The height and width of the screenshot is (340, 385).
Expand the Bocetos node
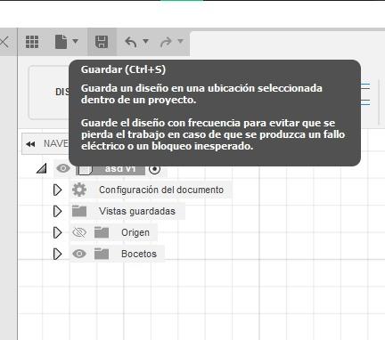(57, 254)
